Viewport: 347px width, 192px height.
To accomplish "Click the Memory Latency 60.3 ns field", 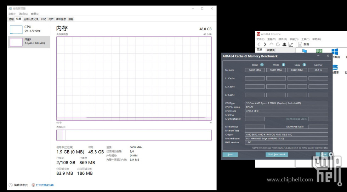I will click(x=318, y=70).
